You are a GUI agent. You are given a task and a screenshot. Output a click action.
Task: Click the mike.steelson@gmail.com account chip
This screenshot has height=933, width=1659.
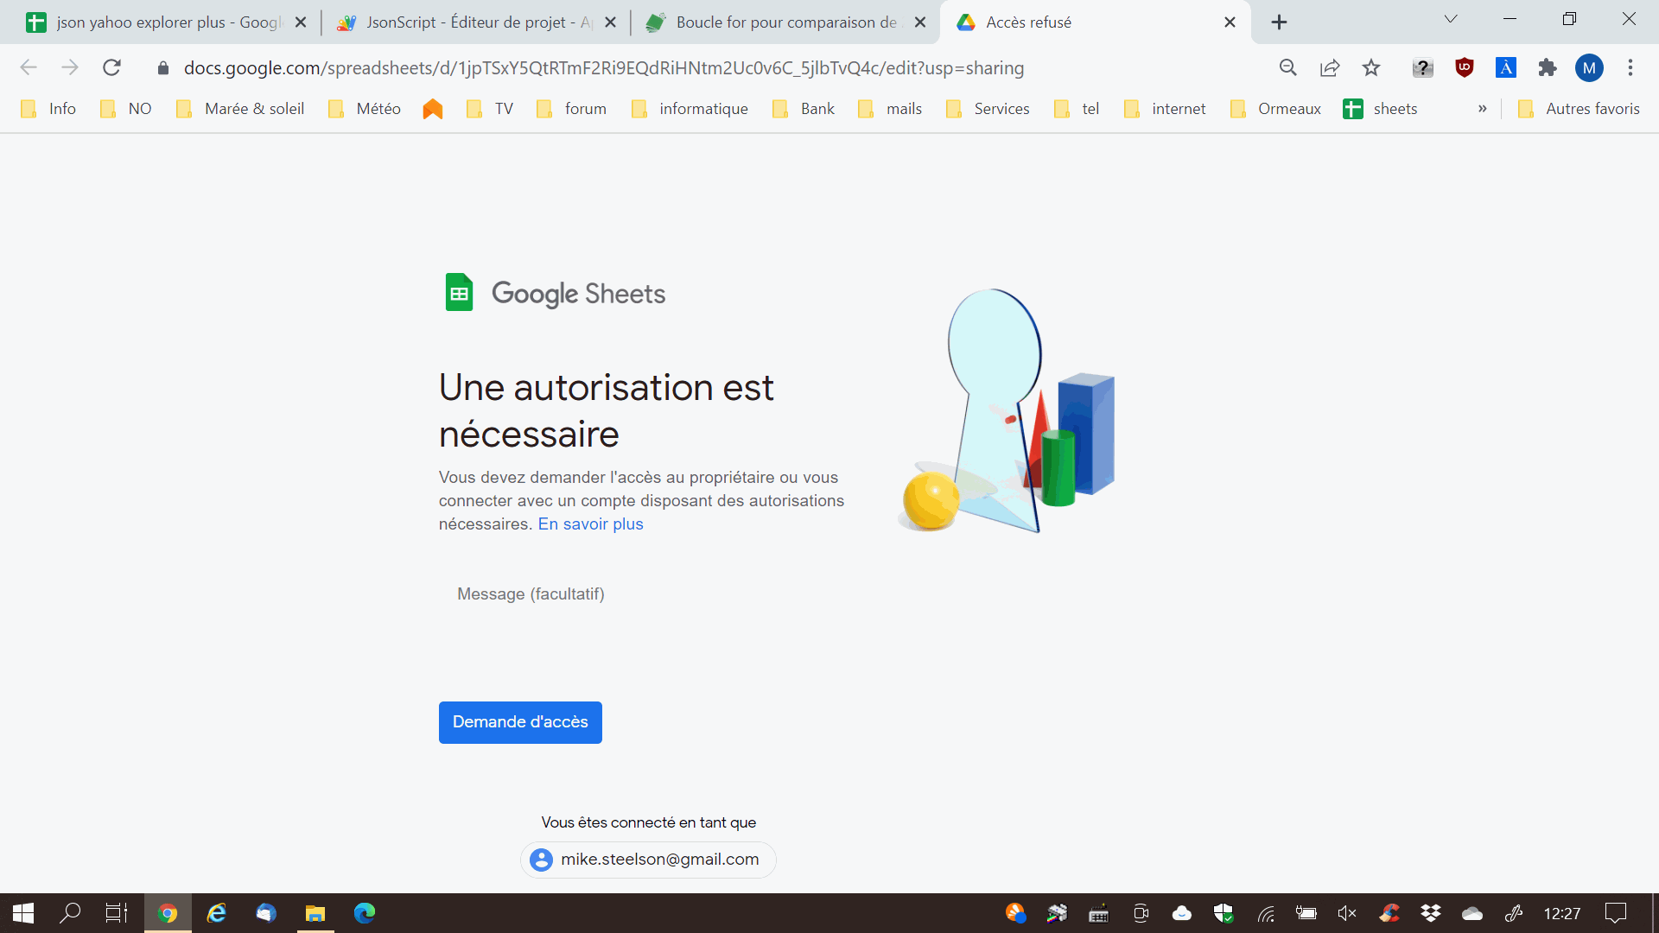(648, 860)
